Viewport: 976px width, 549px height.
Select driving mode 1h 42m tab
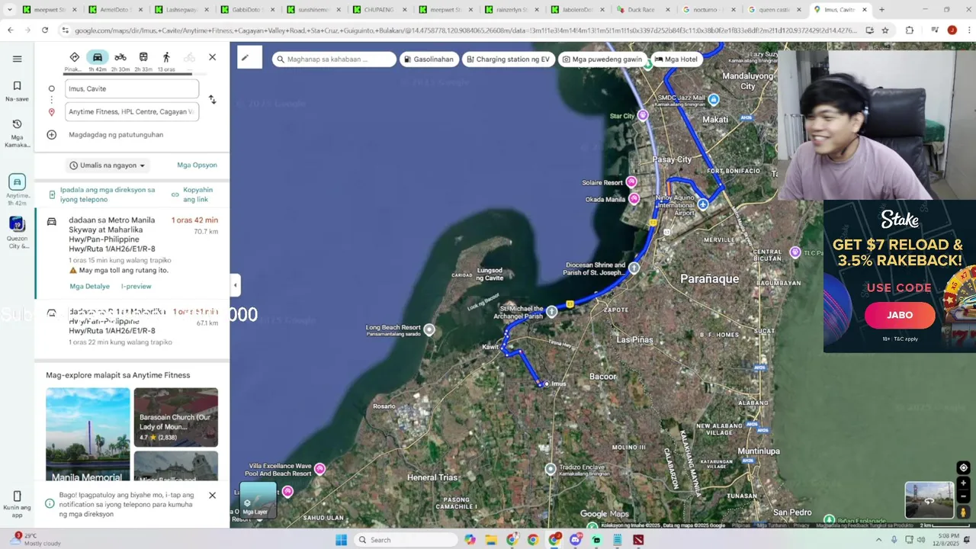(98, 61)
